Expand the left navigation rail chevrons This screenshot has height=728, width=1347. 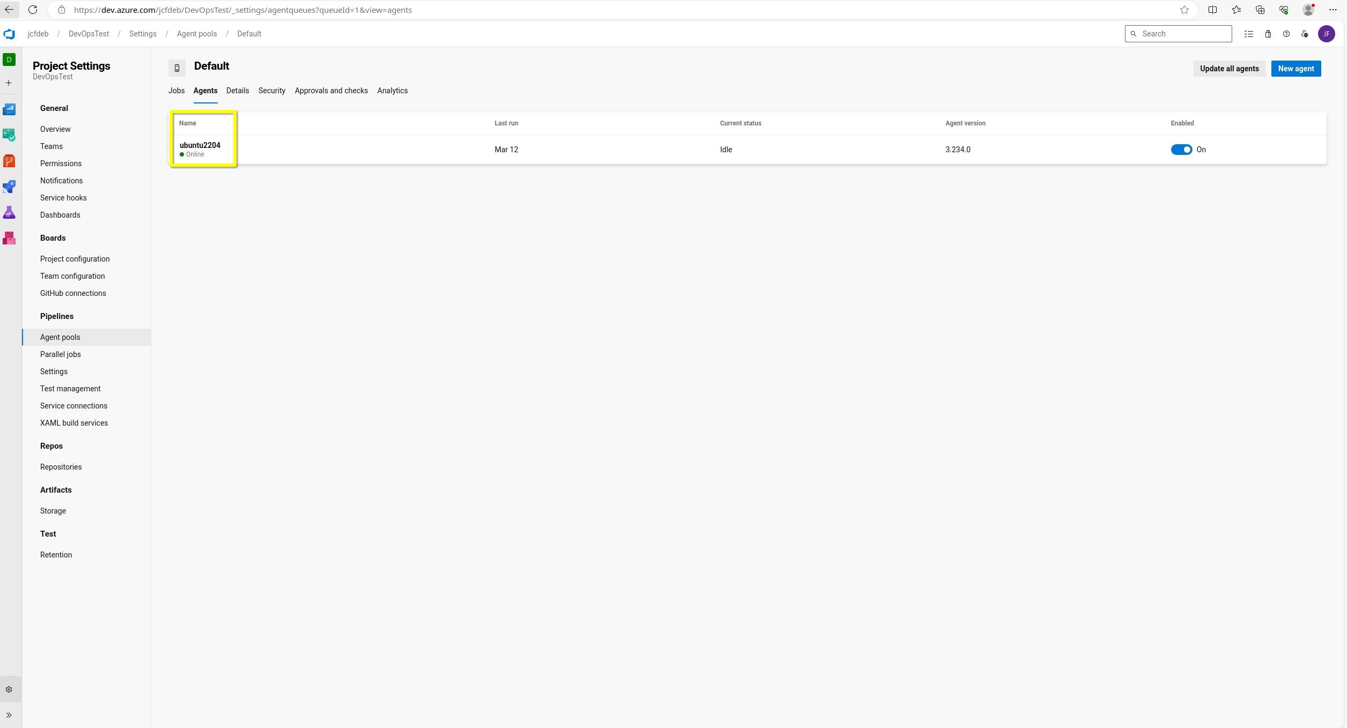click(9, 715)
